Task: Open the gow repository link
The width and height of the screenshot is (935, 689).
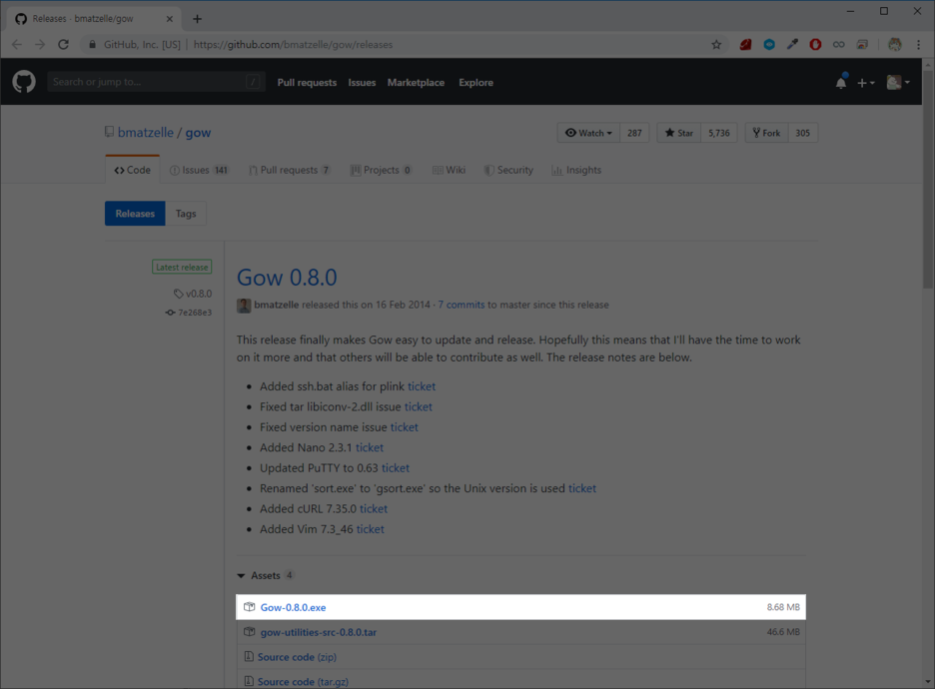Action: [198, 133]
